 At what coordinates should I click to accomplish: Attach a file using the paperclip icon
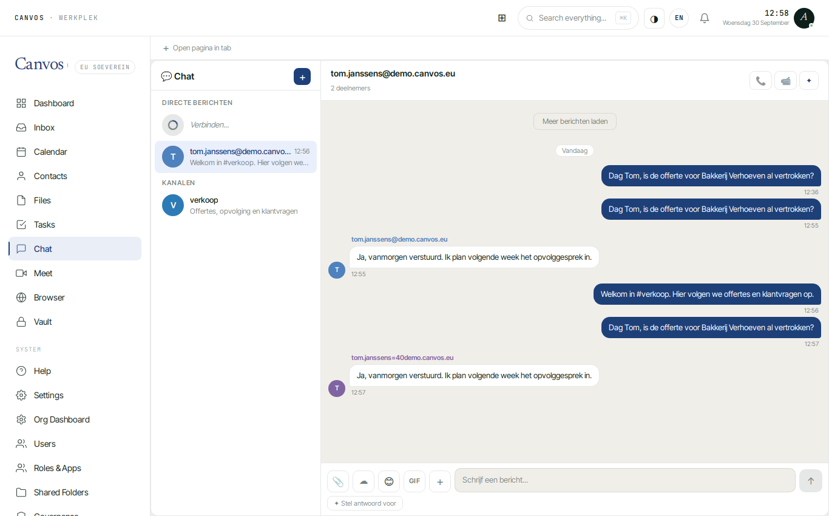[x=338, y=481]
